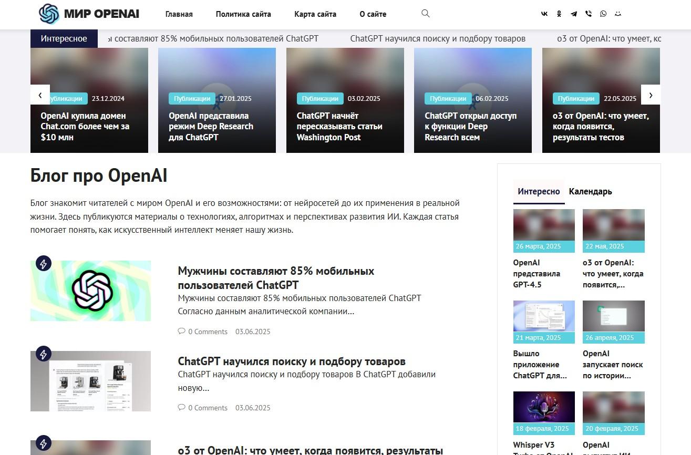Click the Мир OpenAI logo
Image resolution: width=691 pixels, height=455 pixels.
[x=89, y=14]
